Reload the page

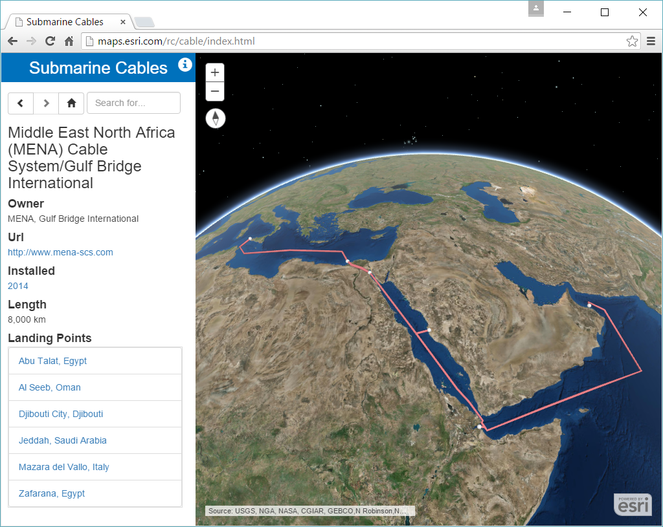pyautogui.click(x=51, y=41)
